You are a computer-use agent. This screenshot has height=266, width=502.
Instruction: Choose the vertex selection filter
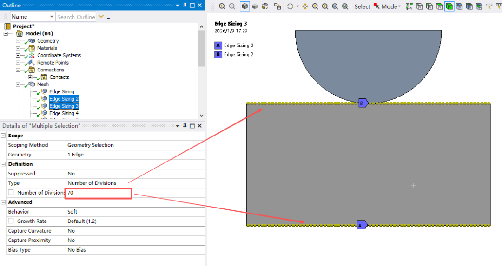tap(419, 6)
